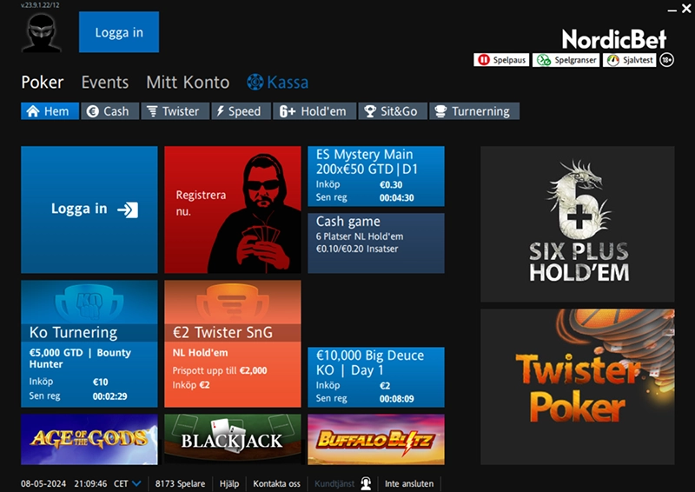
Task: Click the date 08-05-2024 in status bar
Action: [43, 483]
